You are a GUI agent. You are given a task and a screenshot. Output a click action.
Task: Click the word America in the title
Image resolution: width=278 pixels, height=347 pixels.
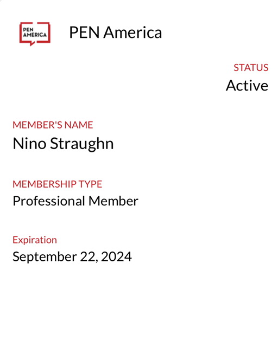pyautogui.click(x=132, y=33)
